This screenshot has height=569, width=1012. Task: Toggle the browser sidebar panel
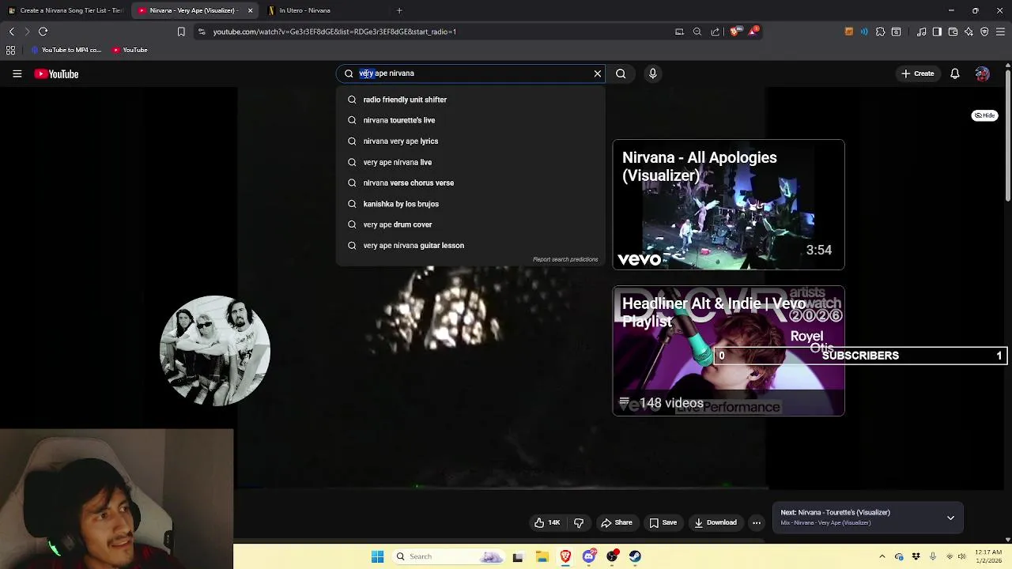[x=937, y=32]
